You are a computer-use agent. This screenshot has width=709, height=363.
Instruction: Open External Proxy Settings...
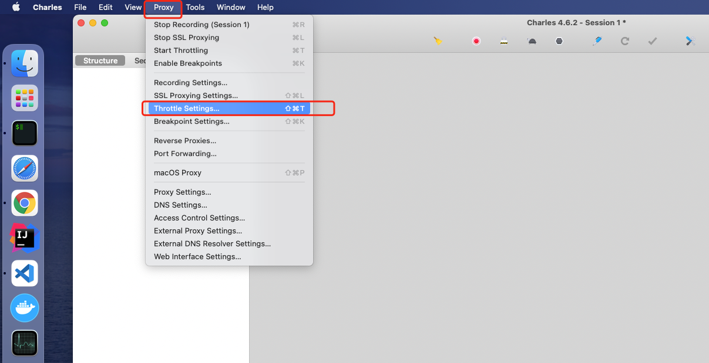pyautogui.click(x=229, y=231)
